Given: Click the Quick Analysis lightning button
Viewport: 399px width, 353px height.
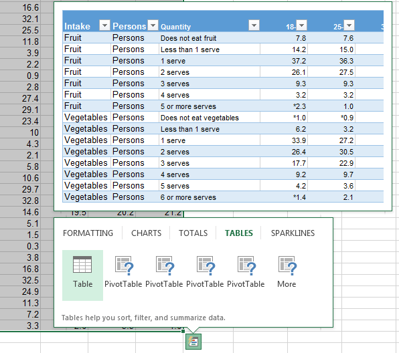Looking at the screenshot, I should click(193, 342).
